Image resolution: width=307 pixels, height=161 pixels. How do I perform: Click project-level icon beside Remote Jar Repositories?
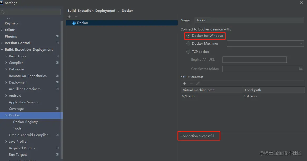click(x=57, y=76)
